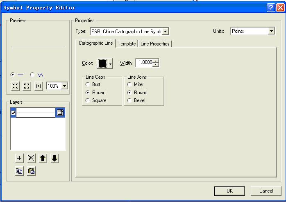This screenshot has width=286, height=202.
Task: Select the straight line preview radio button
Action: [13, 75]
